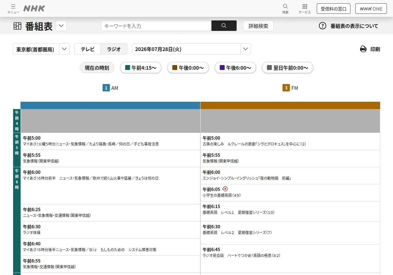The height and width of the screenshot is (275, 393).
Task: Click the NHK ONE button
Action: pos(371,9)
